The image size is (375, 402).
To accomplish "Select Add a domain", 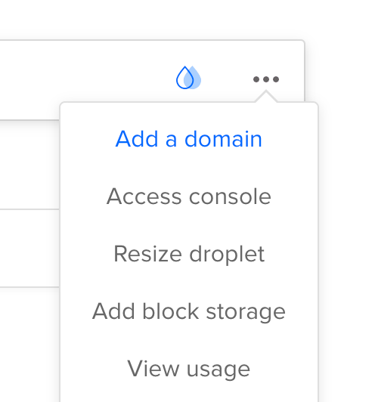I will 189,139.
